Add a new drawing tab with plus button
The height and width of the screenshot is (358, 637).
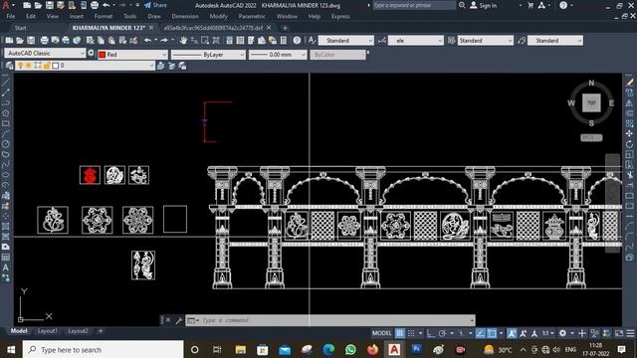(285, 28)
